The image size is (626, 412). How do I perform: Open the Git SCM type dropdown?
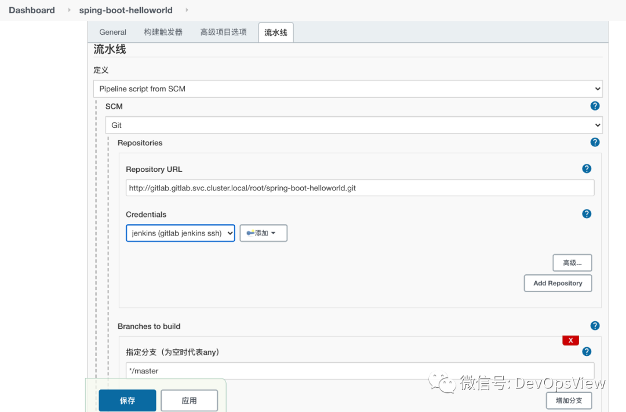tap(354, 125)
